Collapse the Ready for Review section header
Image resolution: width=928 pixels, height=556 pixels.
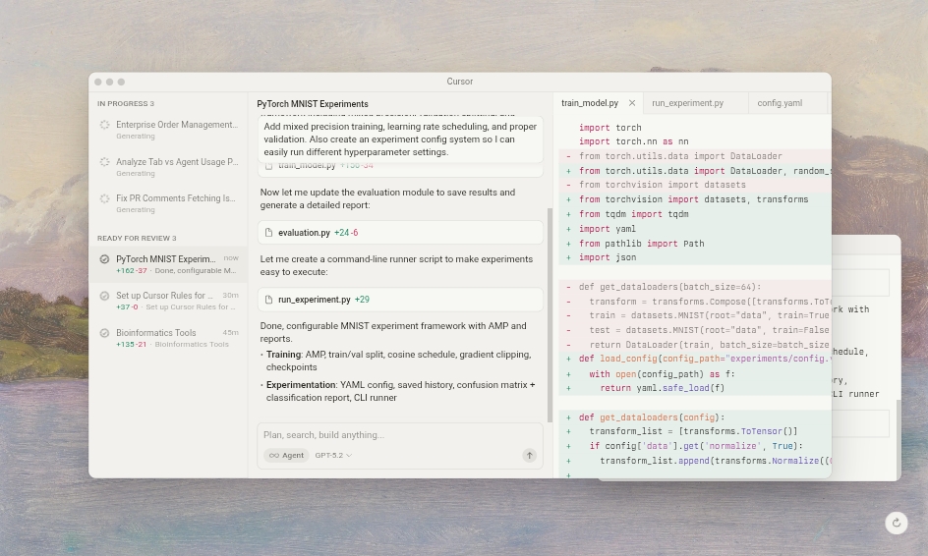pyautogui.click(x=136, y=238)
